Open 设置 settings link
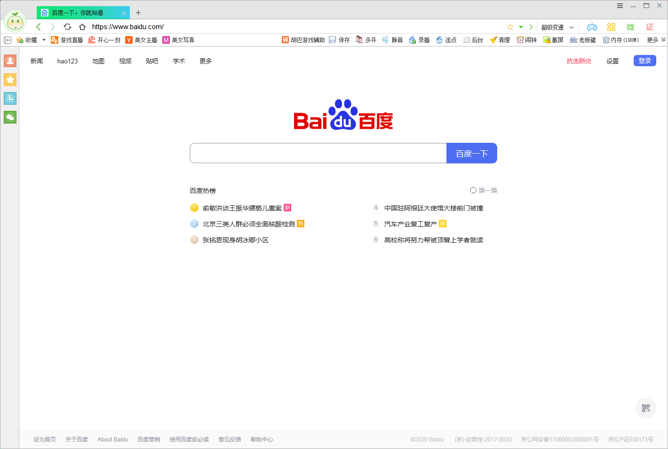Viewport: 668px width, 449px height. point(612,61)
